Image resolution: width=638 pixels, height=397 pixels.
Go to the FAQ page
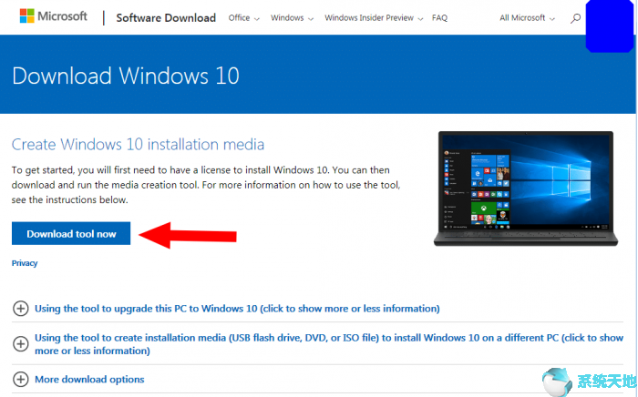click(439, 18)
